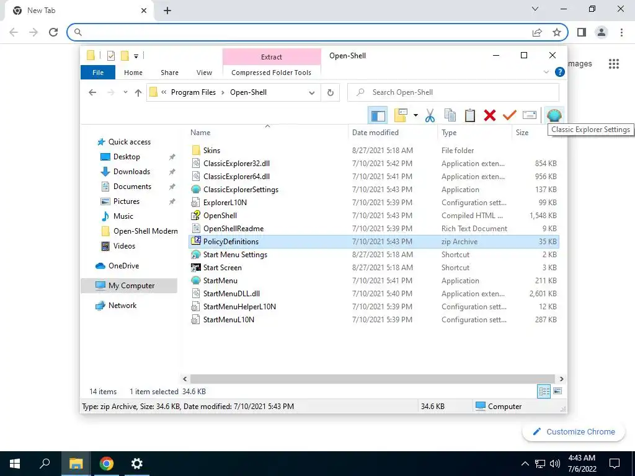Go up one folder level
This screenshot has width=635, height=476.
click(138, 92)
